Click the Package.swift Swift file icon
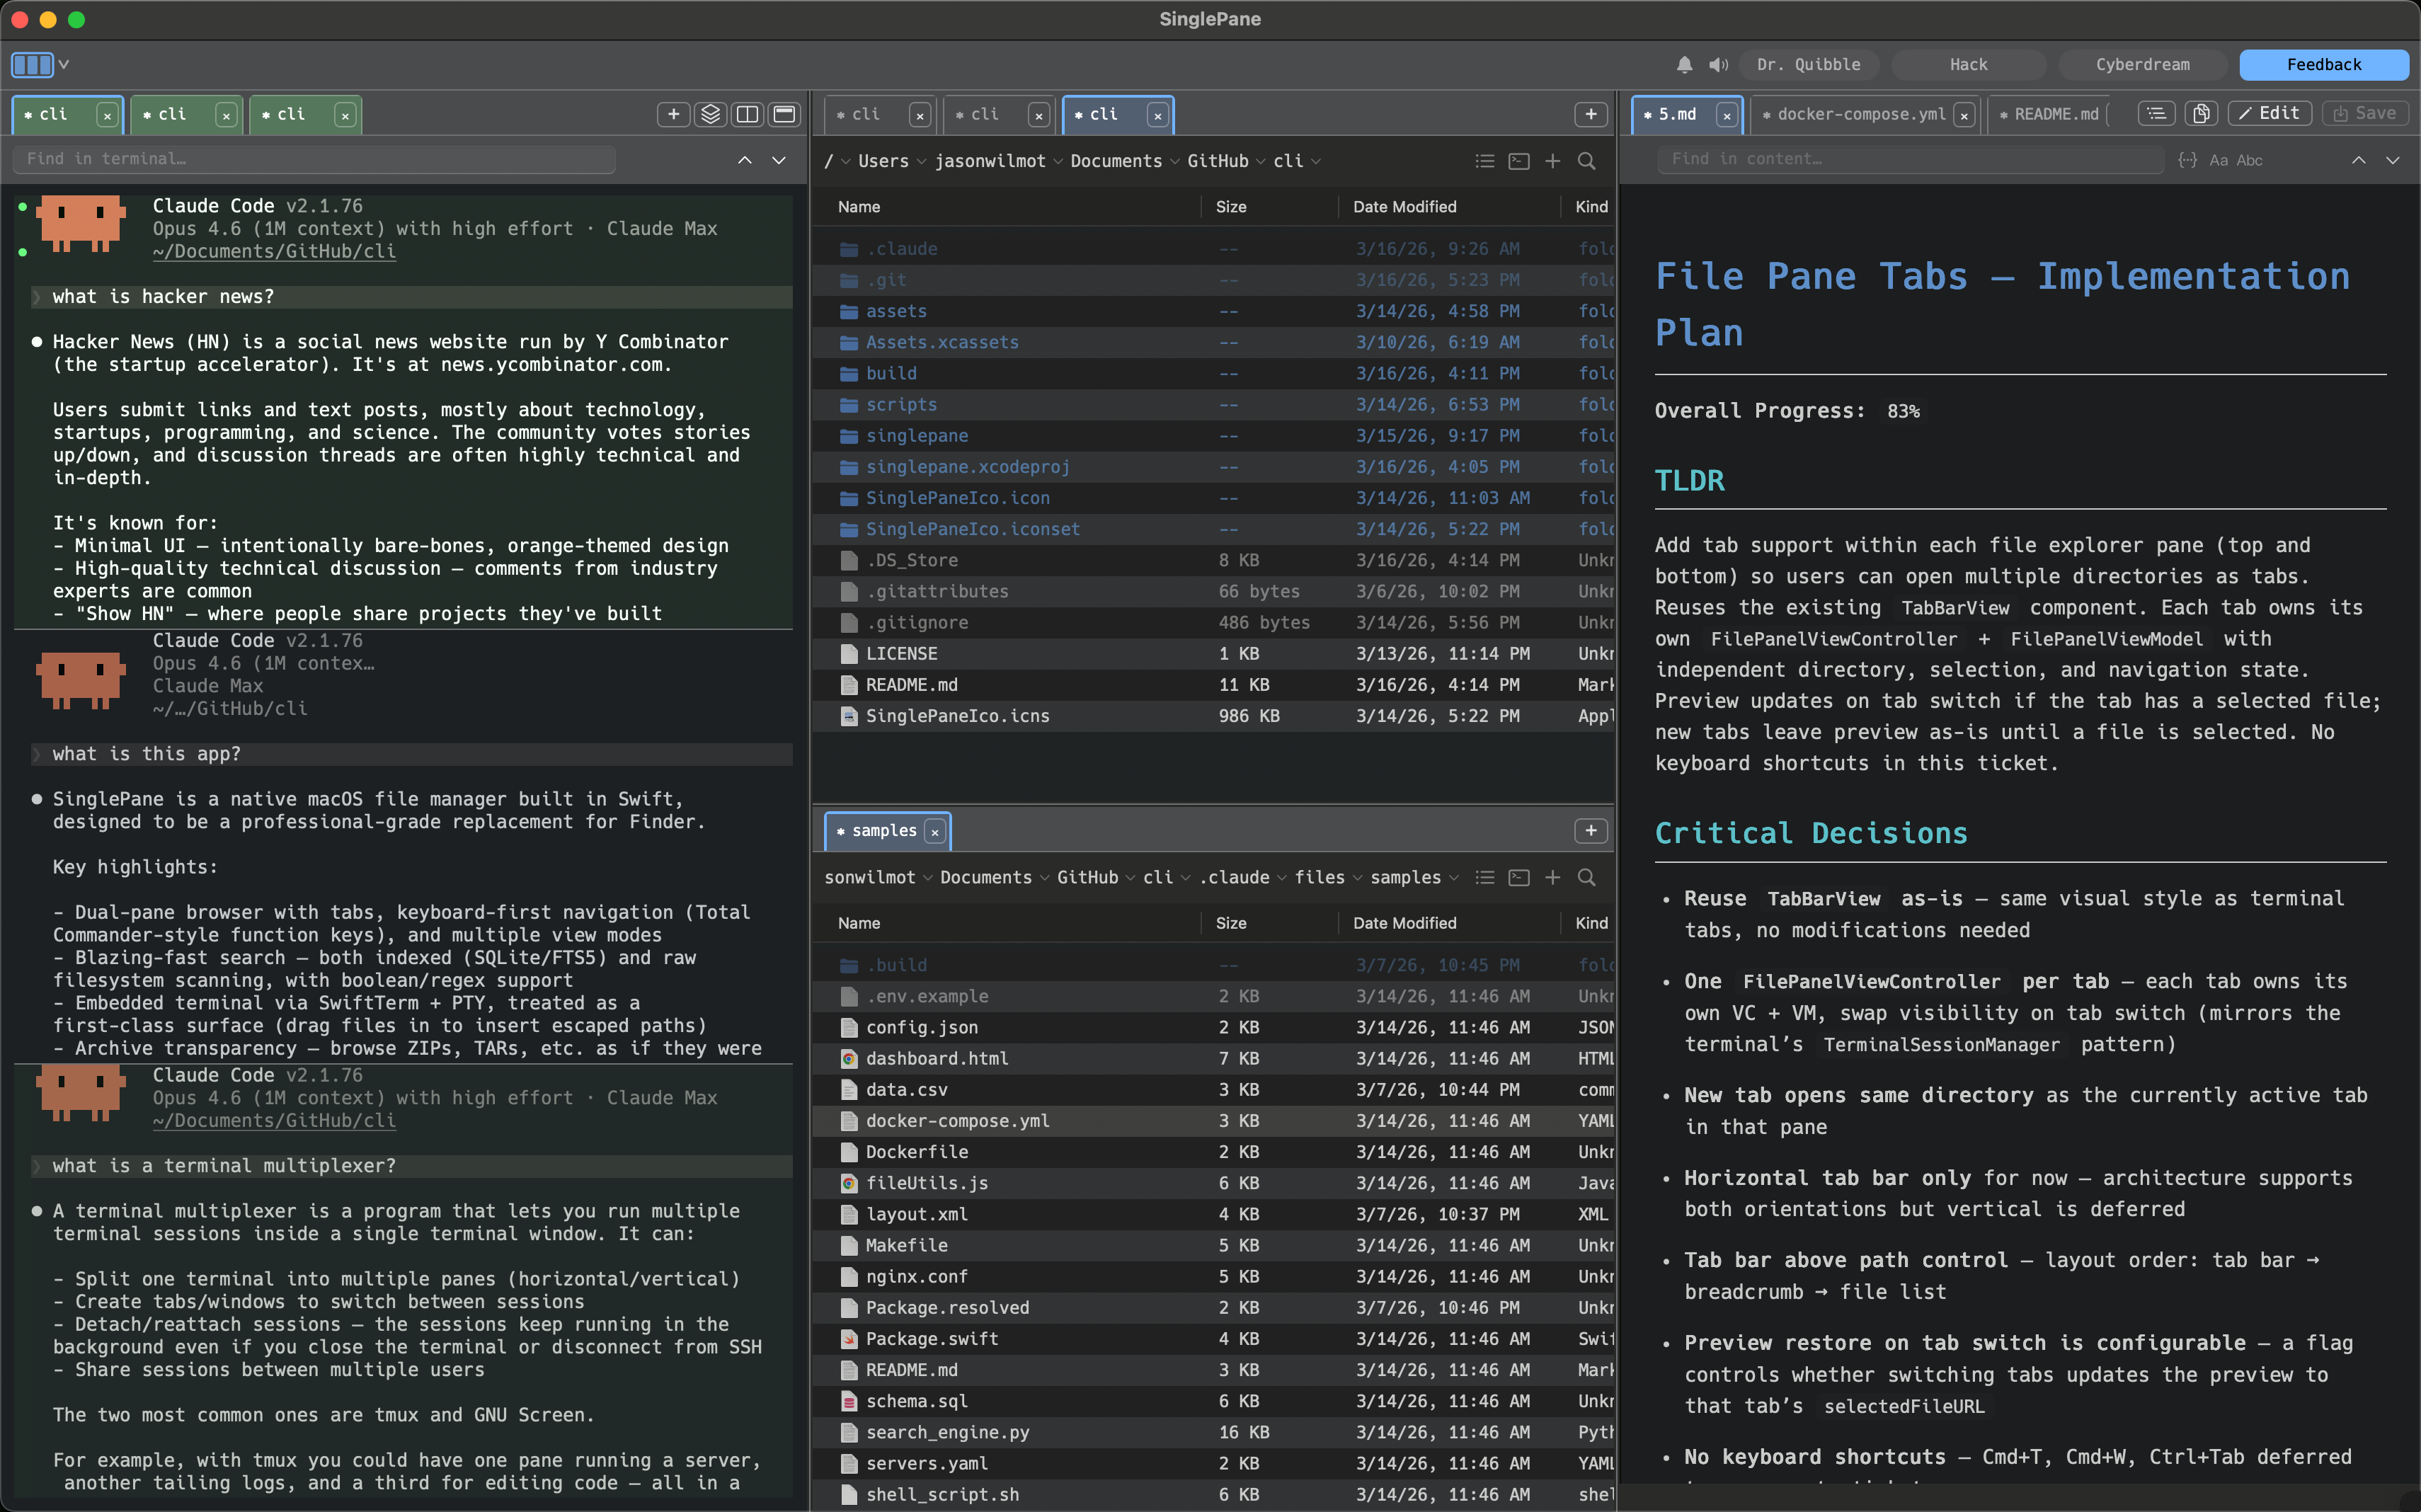The width and height of the screenshot is (2421, 1512). point(849,1338)
